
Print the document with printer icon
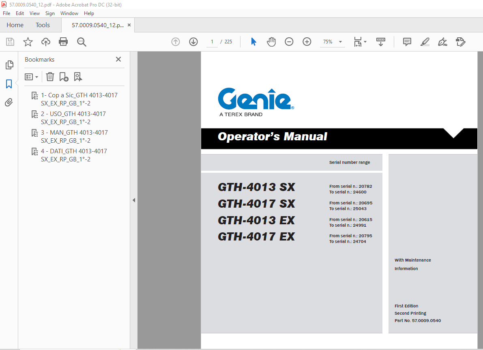(x=63, y=42)
